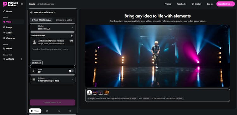Image resolution: width=237 pixels, height=115 pixels.
Task: Click the Picture Maker logo
Action: click(x=10, y=4)
